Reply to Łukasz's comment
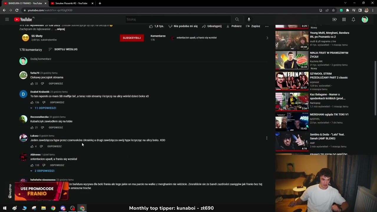The width and height of the screenshot is (377, 212). (54, 146)
